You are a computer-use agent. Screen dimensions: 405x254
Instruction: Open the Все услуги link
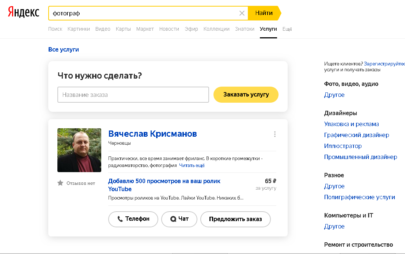(x=64, y=49)
